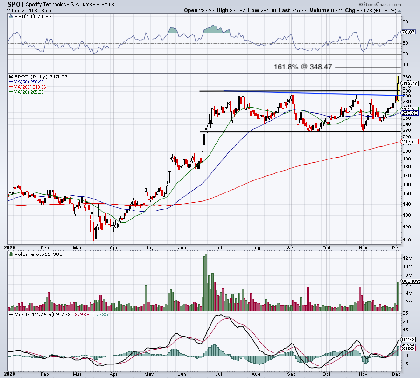The image size is (420, 378).
Task: Click the up-triangle icon beside Chg
Action: pyautogui.click(x=399, y=11)
